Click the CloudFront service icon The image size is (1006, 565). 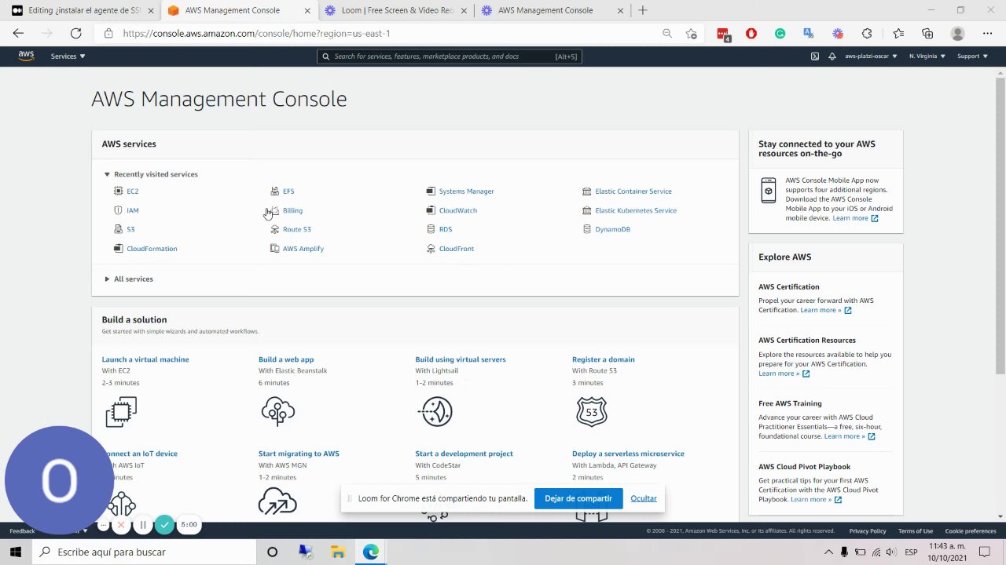tap(431, 248)
